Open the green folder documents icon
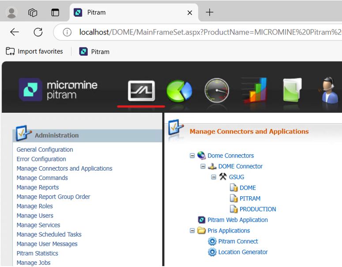Viewport: 342px width, 267px height. click(292, 90)
